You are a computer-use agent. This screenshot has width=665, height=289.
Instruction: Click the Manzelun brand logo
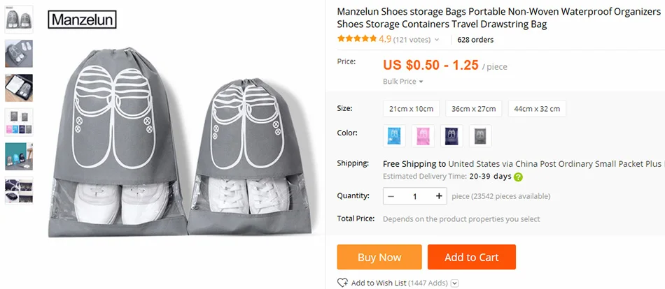[x=83, y=20]
